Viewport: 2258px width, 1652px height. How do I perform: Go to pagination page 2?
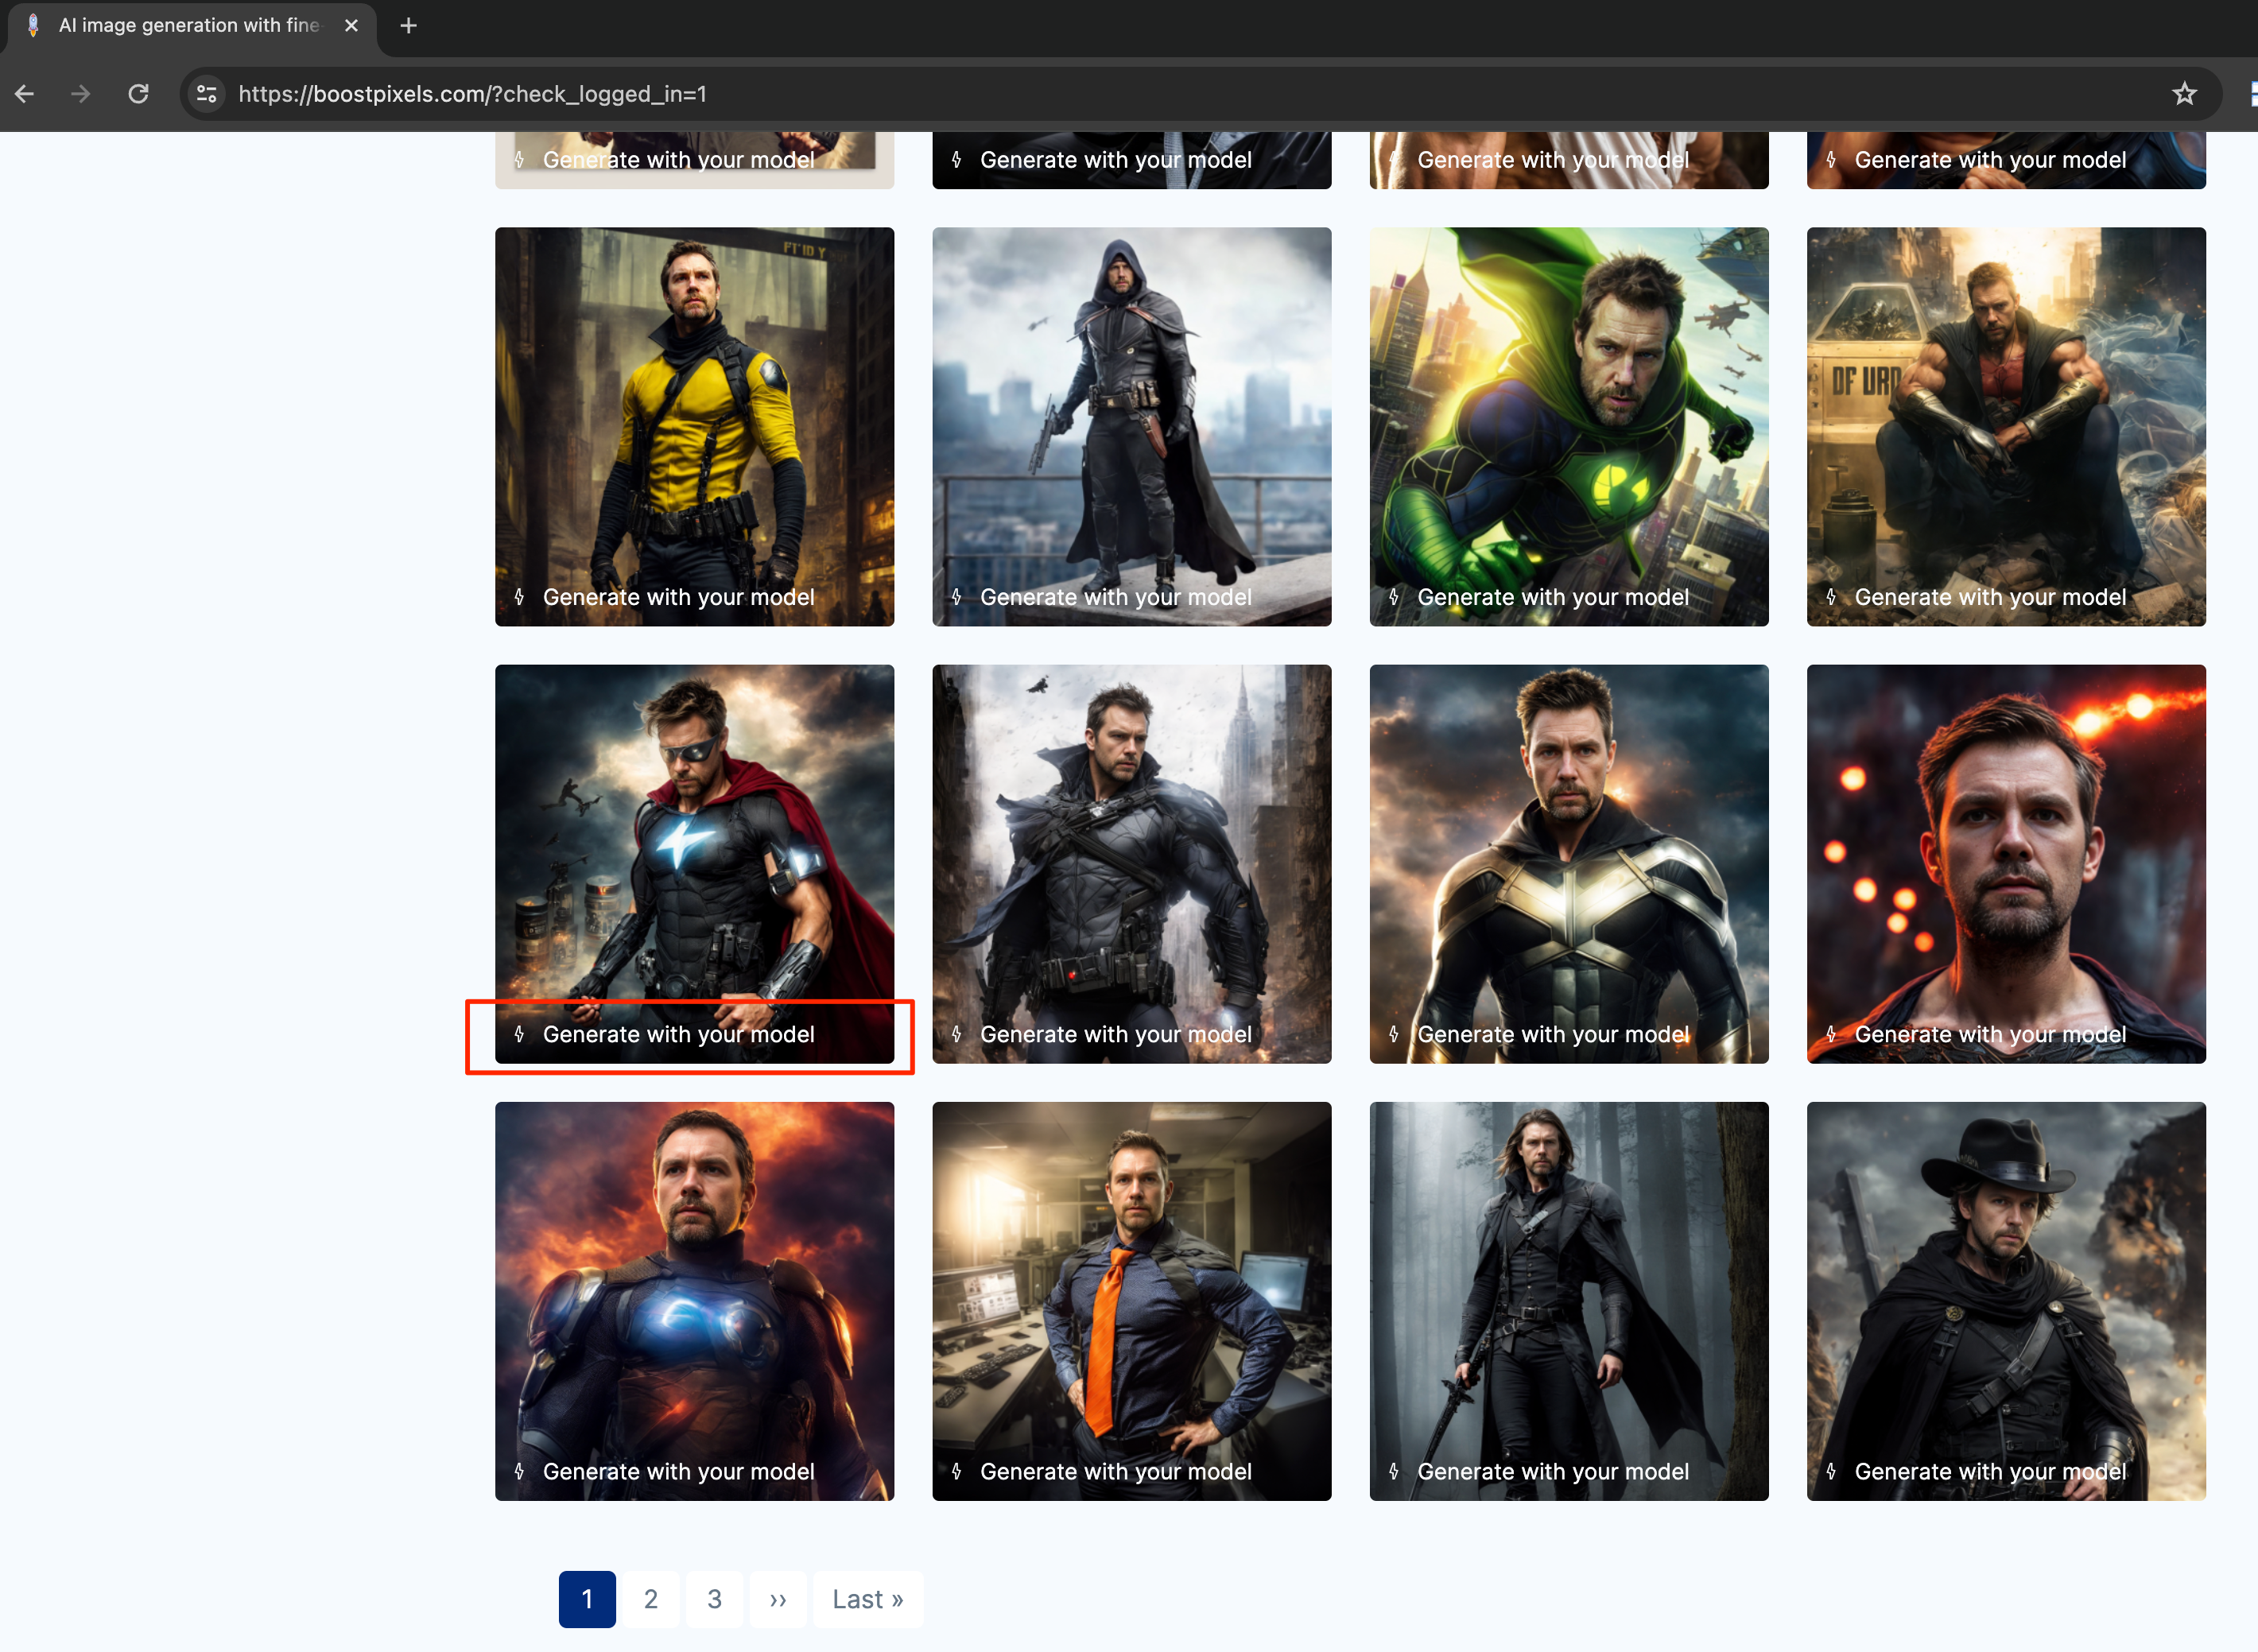pos(651,1599)
